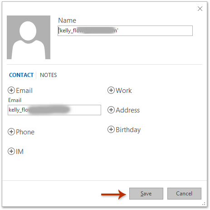Expand the Phone section label
Image resolution: width=210 pixels, height=210 pixels.
coord(25,132)
